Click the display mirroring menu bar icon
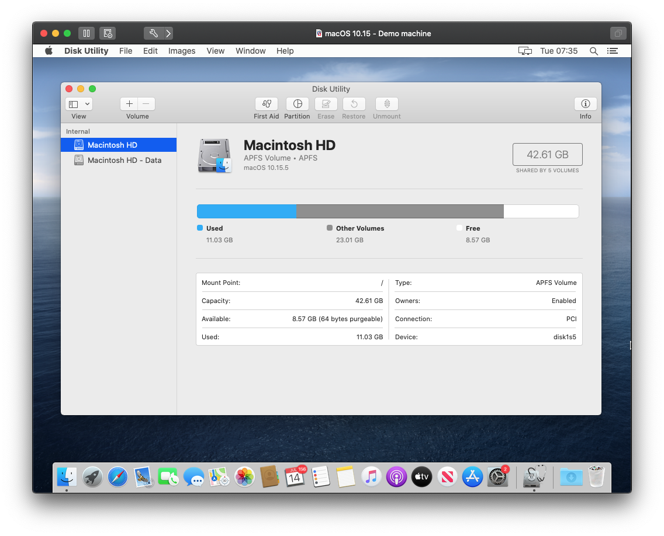The image size is (664, 536). (x=525, y=51)
